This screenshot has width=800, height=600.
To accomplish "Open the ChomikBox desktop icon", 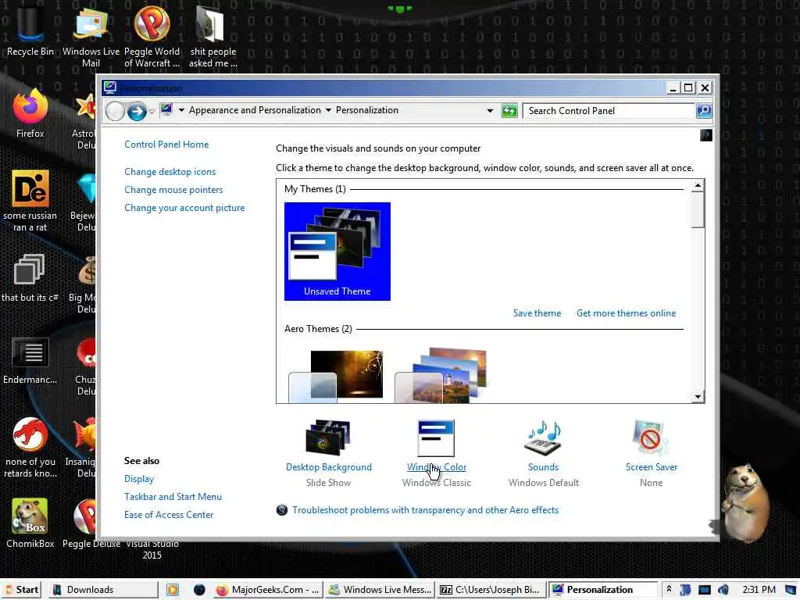I will tap(30, 523).
